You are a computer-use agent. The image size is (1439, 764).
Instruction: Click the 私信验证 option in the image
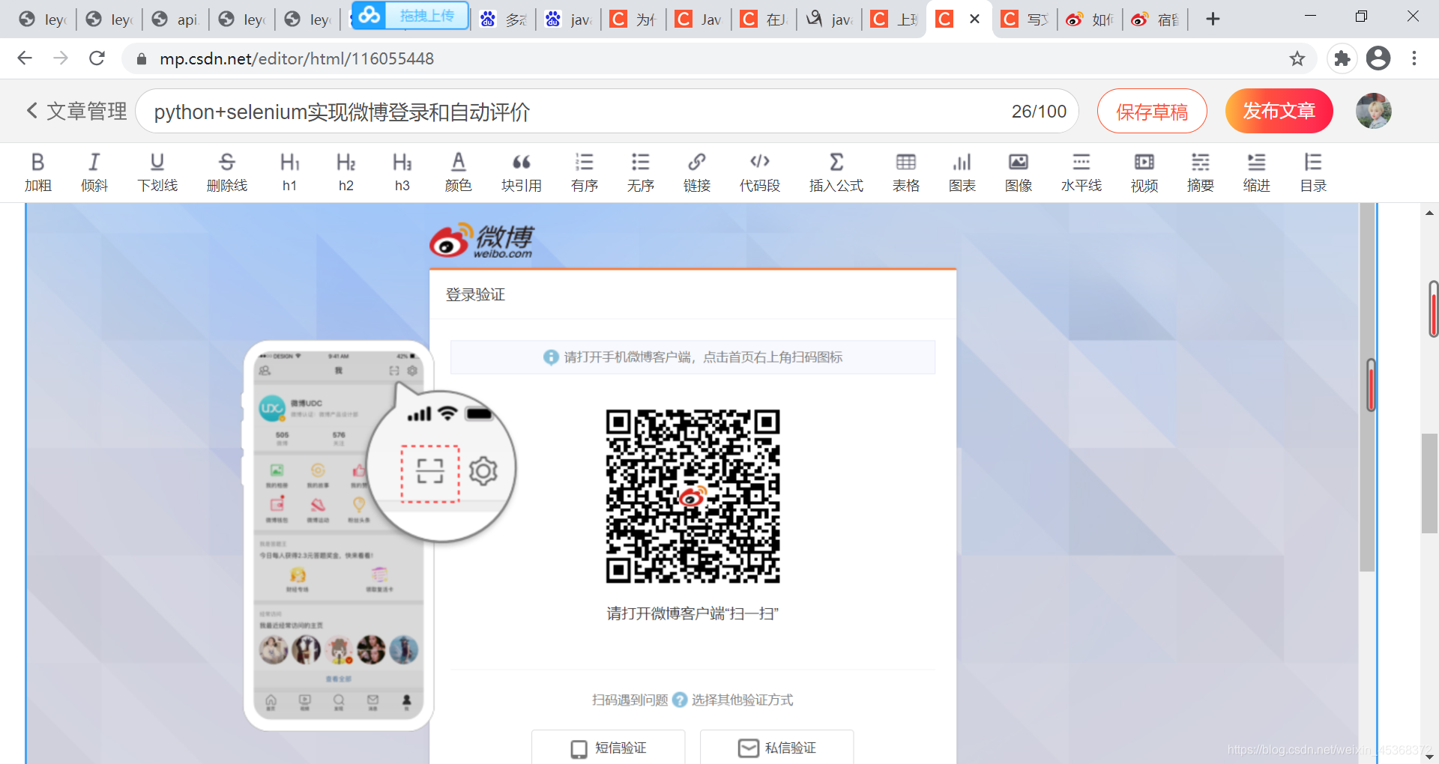click(777, 748)
